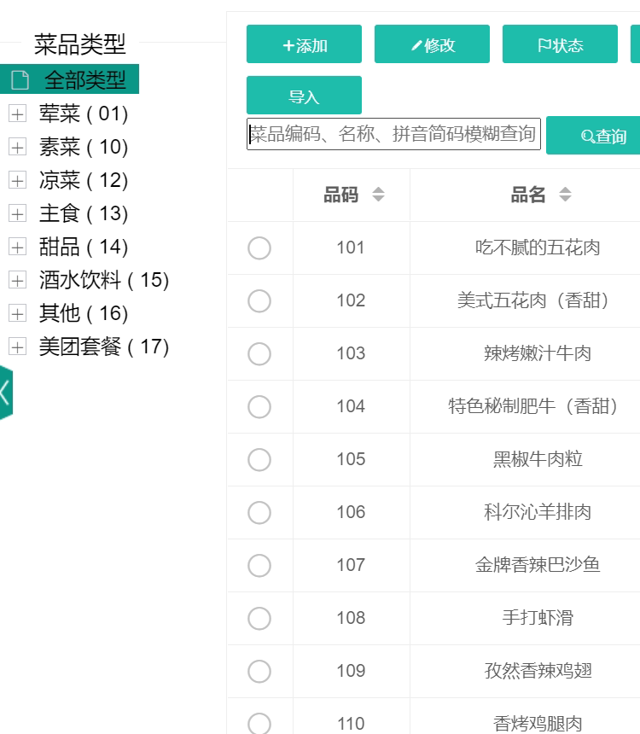Click the 状态 flag button

point(560,44)
